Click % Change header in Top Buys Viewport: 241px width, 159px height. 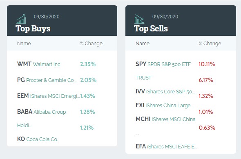91,44
